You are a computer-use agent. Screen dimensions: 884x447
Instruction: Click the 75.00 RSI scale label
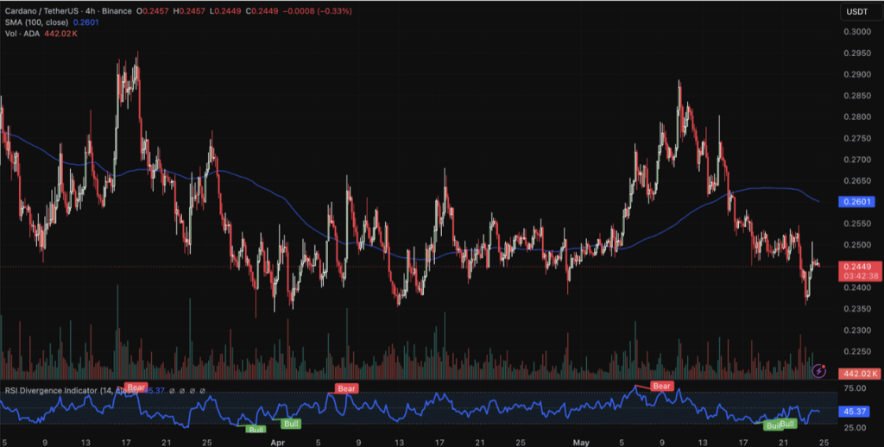tap(856, 388)
